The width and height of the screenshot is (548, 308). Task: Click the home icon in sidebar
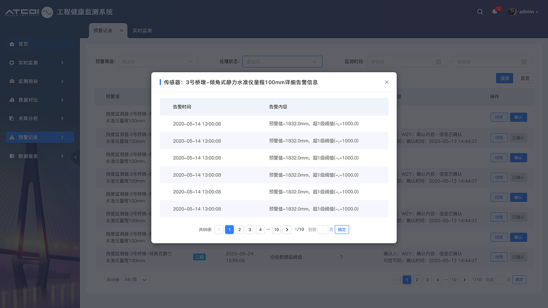click(x=12, y=44)
